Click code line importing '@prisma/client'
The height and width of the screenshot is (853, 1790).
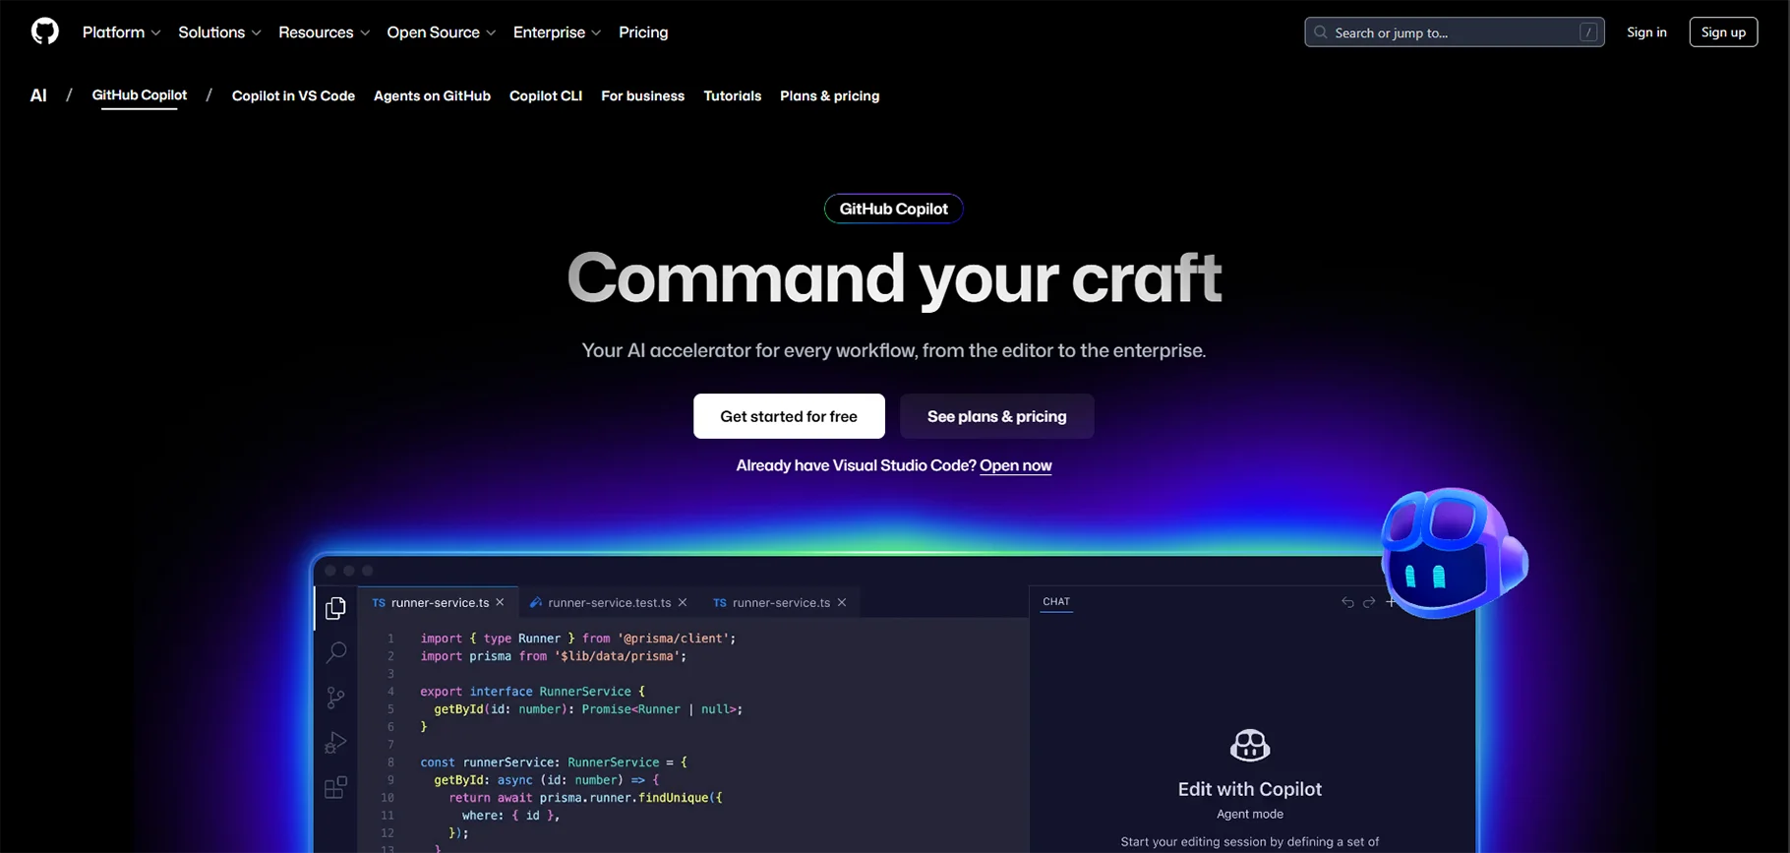pos(577,639)
